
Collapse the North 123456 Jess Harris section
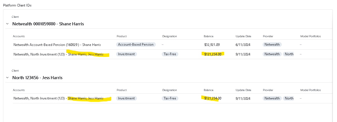click(x=8, y=78)
